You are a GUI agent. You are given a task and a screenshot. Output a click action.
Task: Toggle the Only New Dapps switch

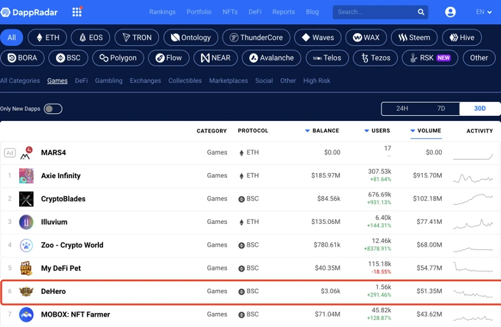point(53,109)
